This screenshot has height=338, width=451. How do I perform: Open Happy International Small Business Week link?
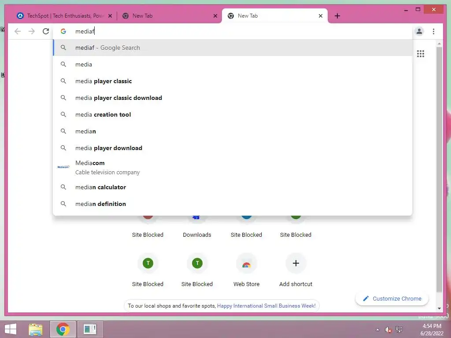266,306
